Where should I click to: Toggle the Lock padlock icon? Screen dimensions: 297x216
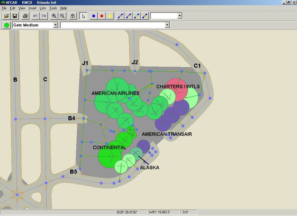click(73, 16)
